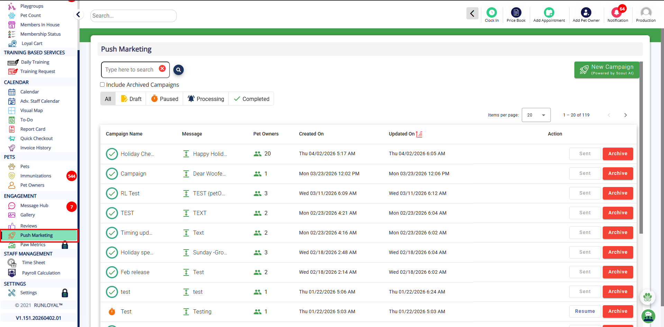Click the Add Pet Owner icon

click(586, 12)
